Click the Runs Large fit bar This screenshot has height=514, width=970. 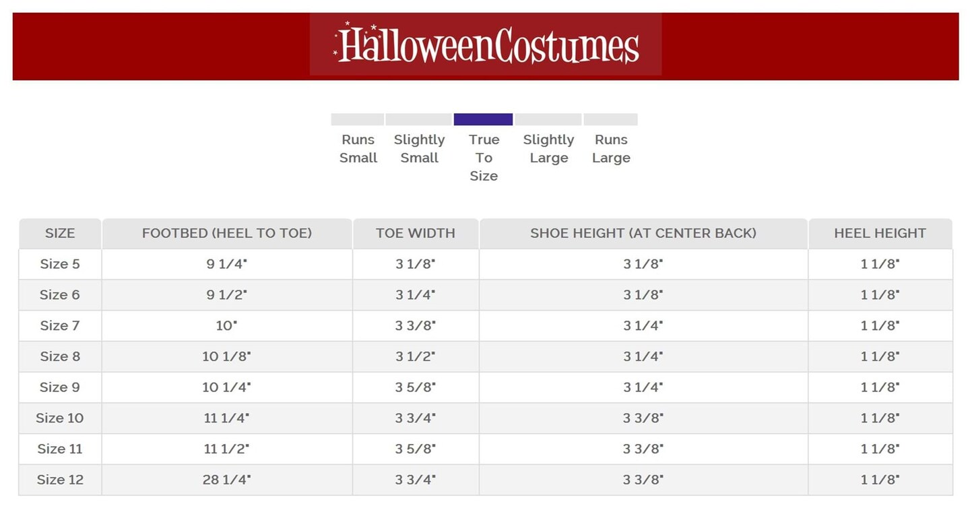pyautogui.click(x=610, y=119)
